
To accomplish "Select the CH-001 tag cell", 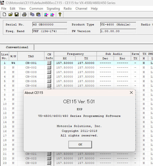I will coord(31,63).
